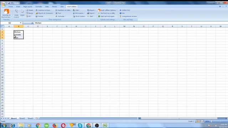Click the Excel icon in taskbar
The width and height of the screenshot is (228, 128).
pos(105,126)
